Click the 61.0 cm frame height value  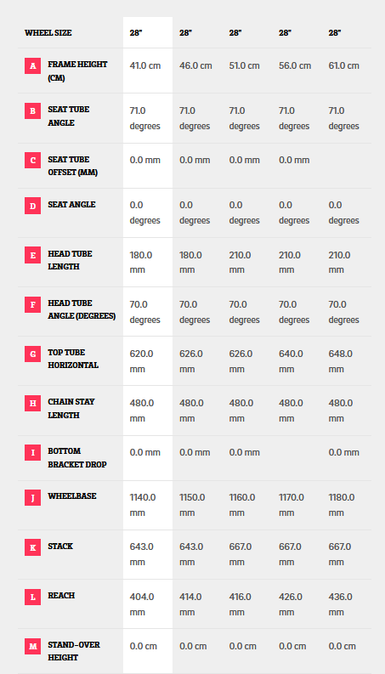(x=343, y=65)
